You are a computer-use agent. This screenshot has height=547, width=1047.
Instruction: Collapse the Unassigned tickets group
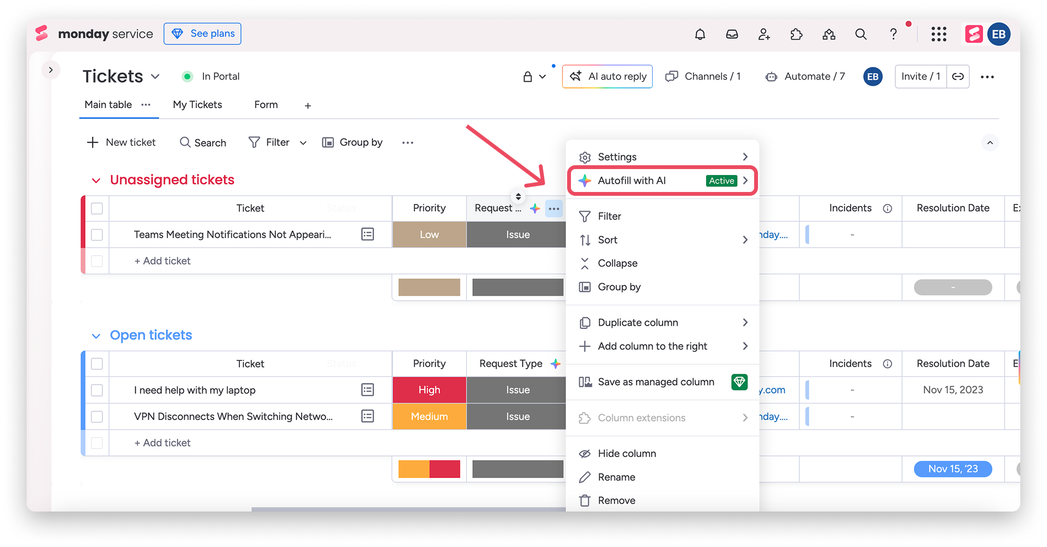coord(96,181)
